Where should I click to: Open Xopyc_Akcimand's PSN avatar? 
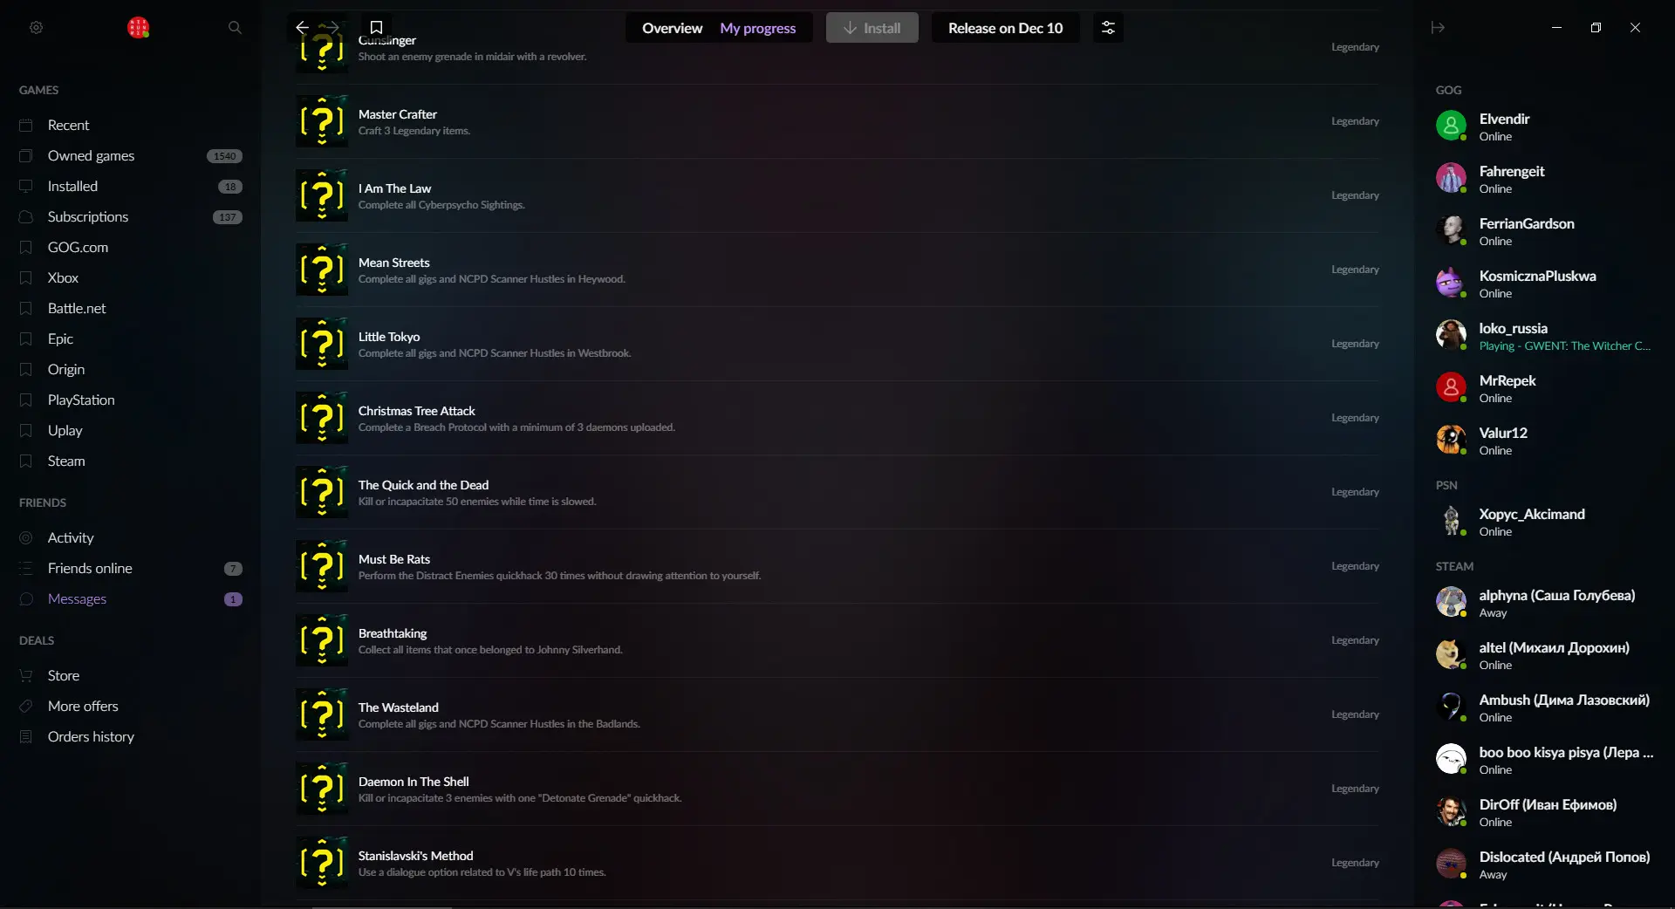click(x=1452, y=521)
